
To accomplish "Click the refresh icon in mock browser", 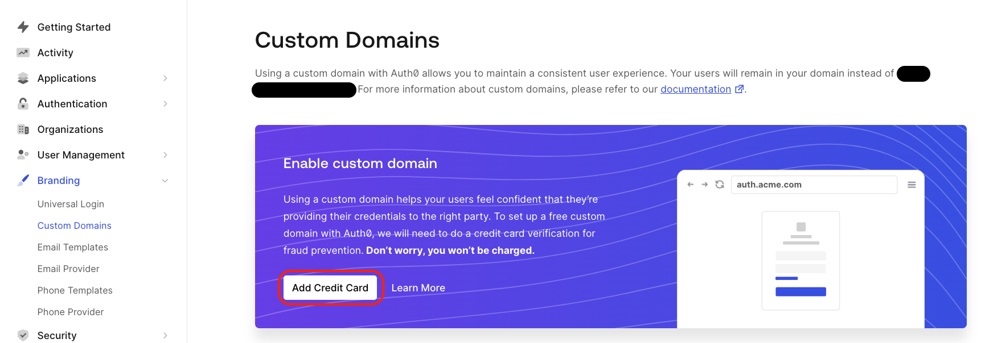I will (720, 185).
